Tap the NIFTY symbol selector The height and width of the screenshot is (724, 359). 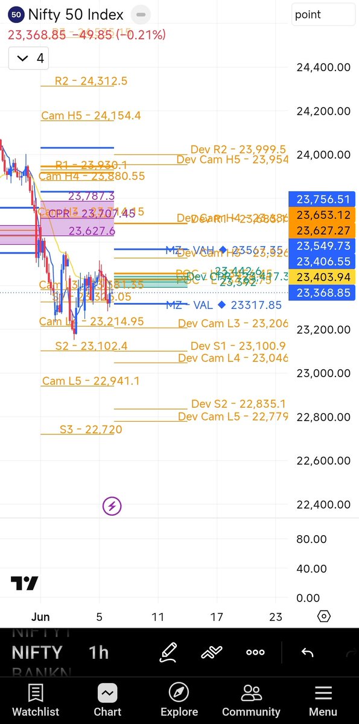(37, 652)
